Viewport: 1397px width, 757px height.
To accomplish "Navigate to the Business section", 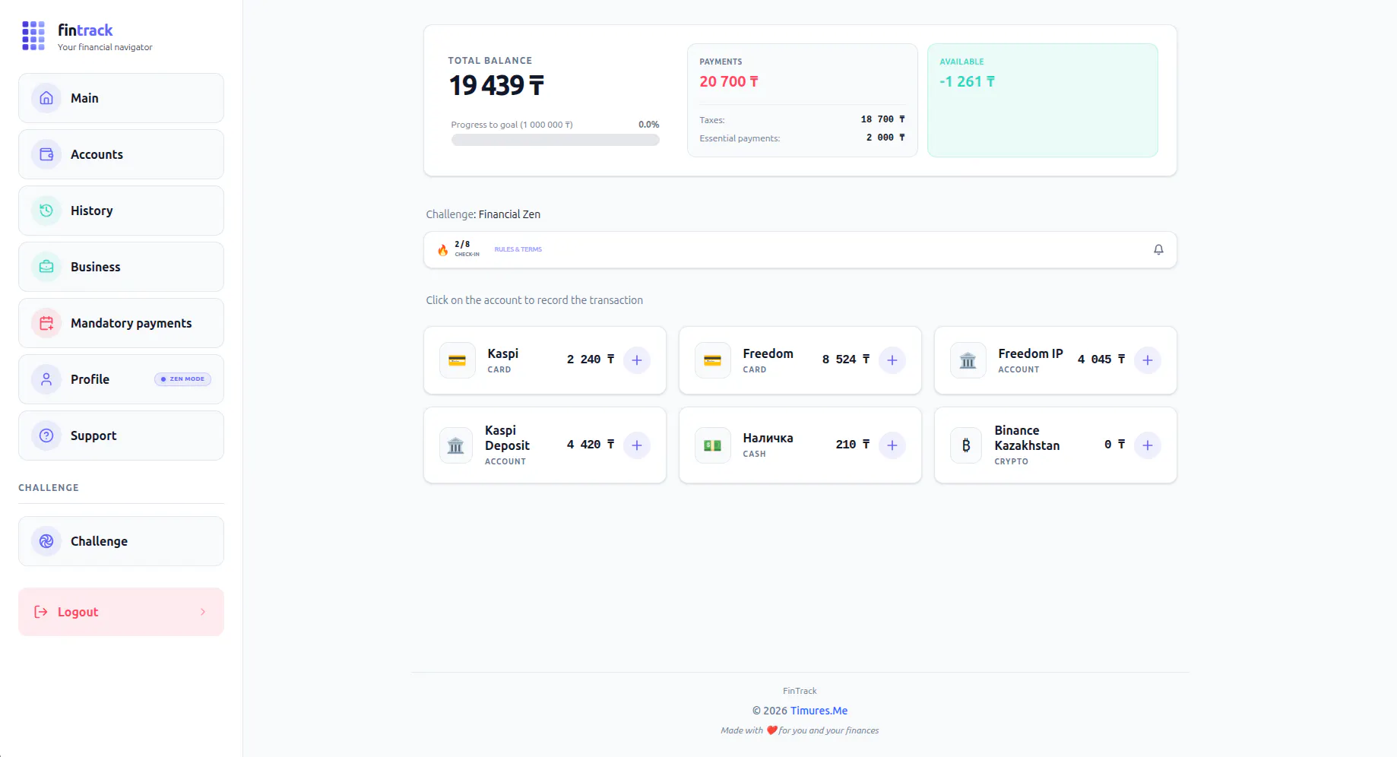I will tap(121, 267).
